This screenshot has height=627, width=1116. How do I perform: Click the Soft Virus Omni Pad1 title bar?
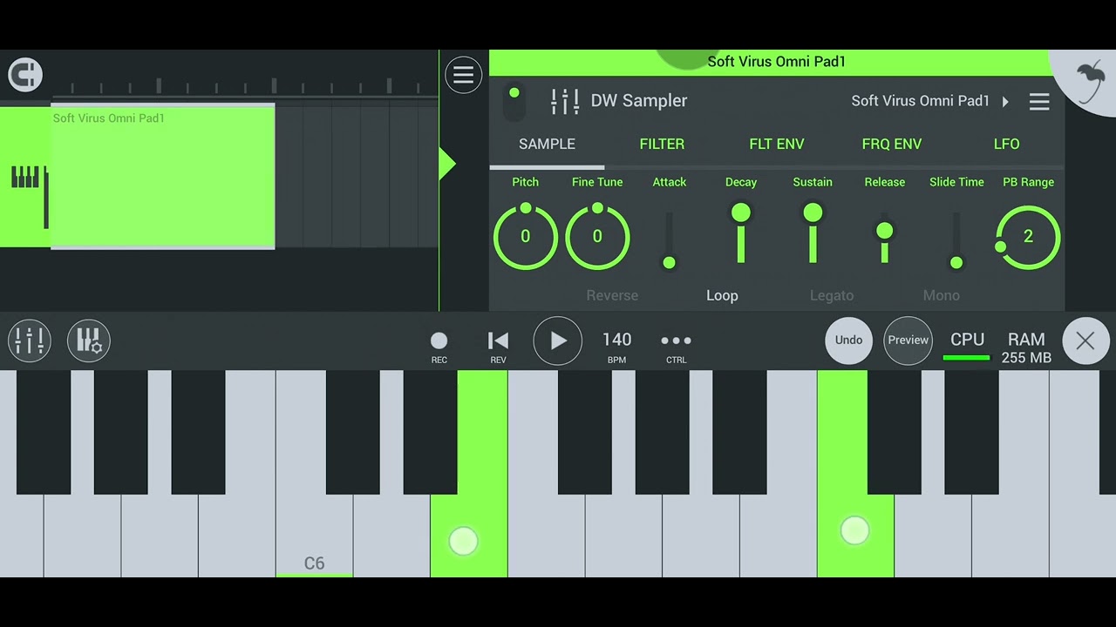776,62
